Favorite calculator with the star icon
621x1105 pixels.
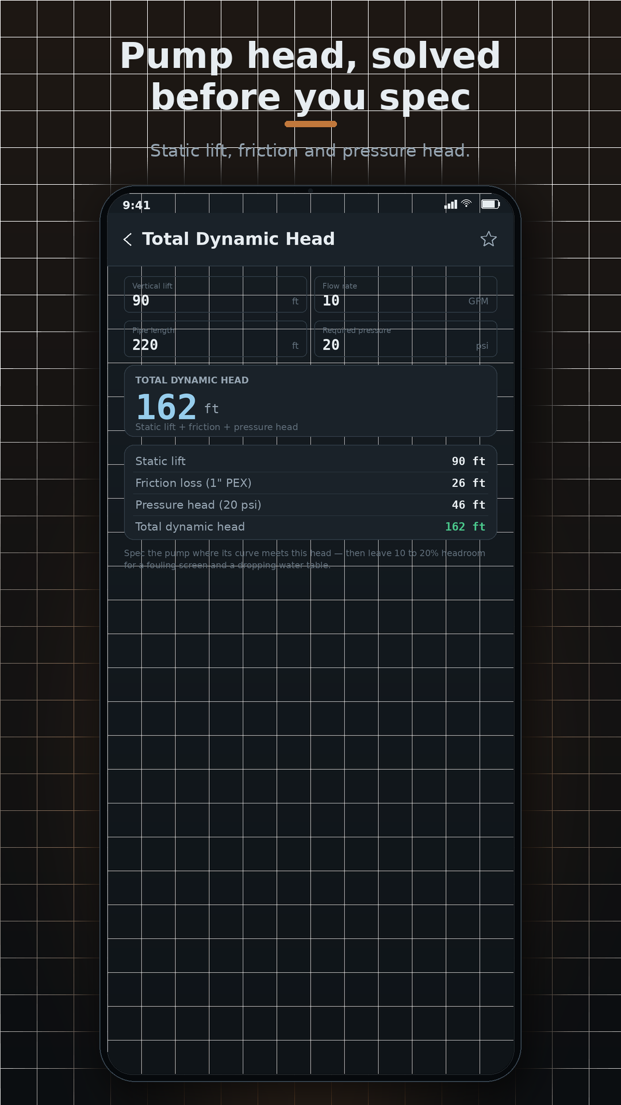pyautogui.click(x=489, y=239)
